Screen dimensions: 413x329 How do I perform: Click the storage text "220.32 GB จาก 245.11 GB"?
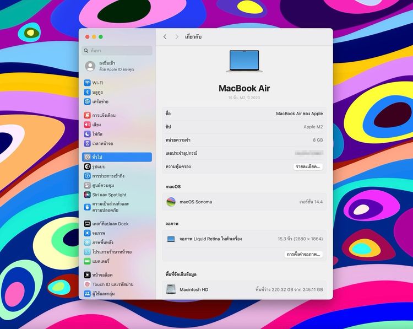[x=297, y=289]
